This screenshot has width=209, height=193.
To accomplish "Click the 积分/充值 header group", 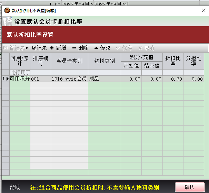I will [x=142, y=57].
